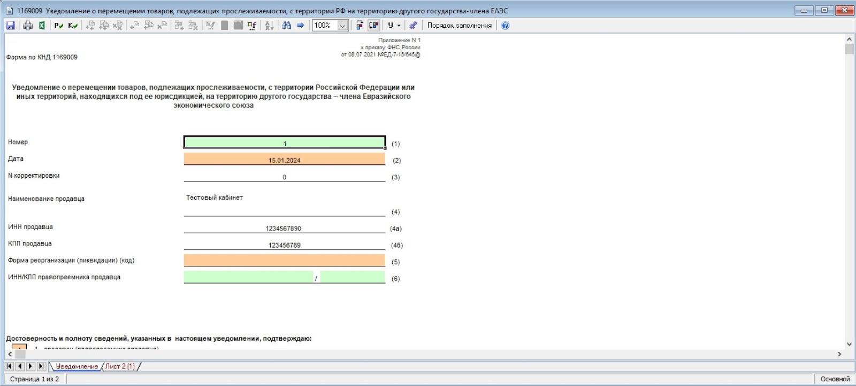Click the 'Порядок заполнения' button
Screen dimensions: 856x386
click(459, 25)
